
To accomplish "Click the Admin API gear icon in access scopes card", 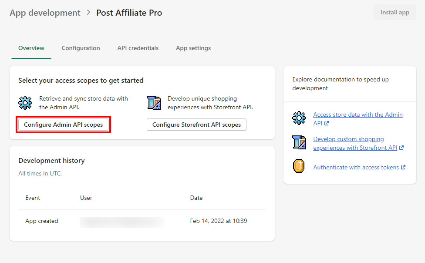I will [25, 103].
